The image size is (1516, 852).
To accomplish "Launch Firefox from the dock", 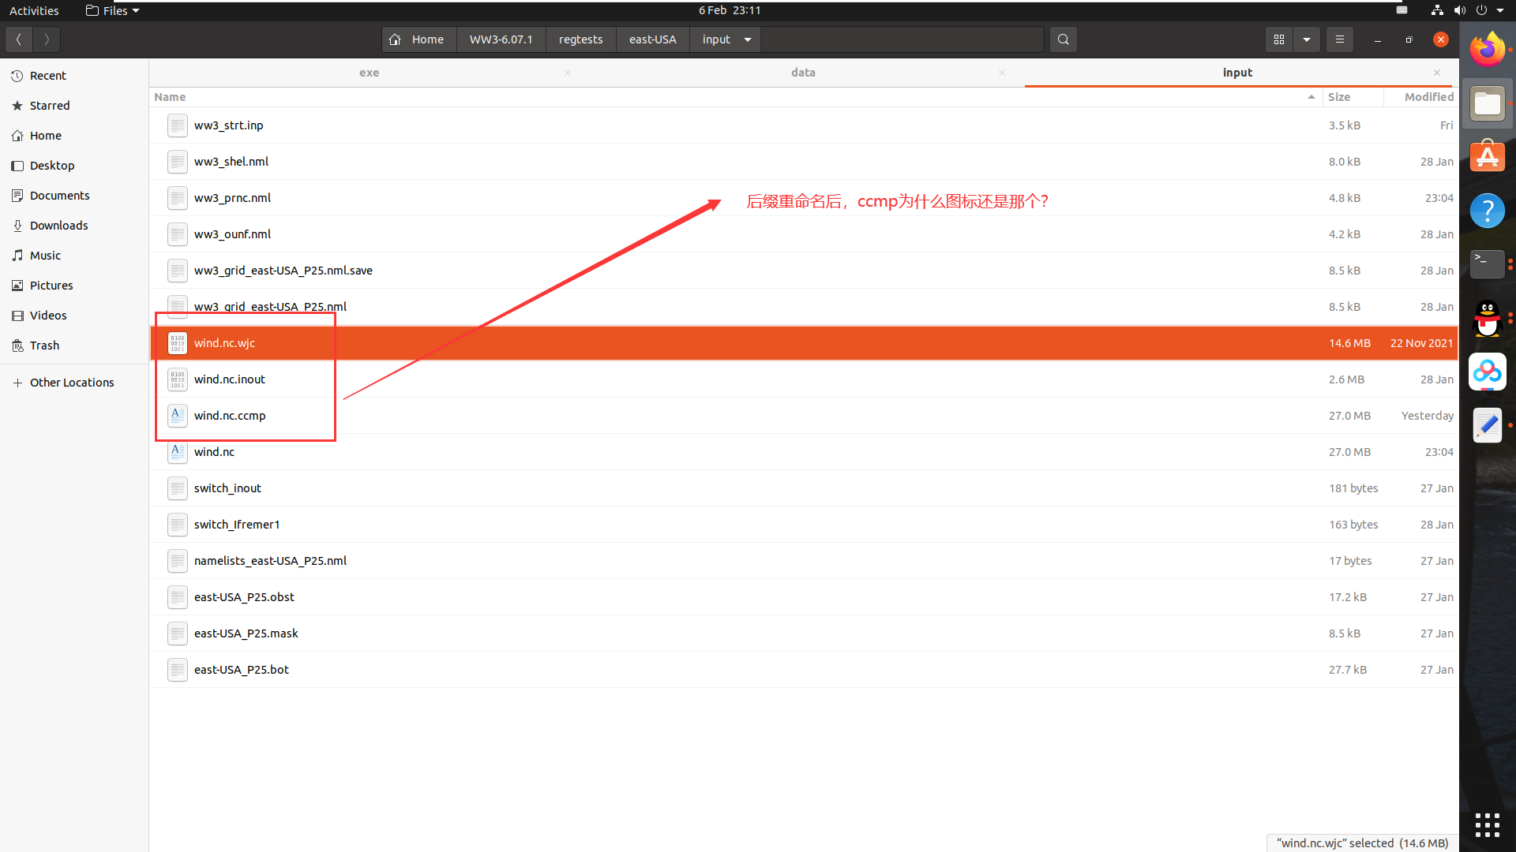I will pos(1488,50).
